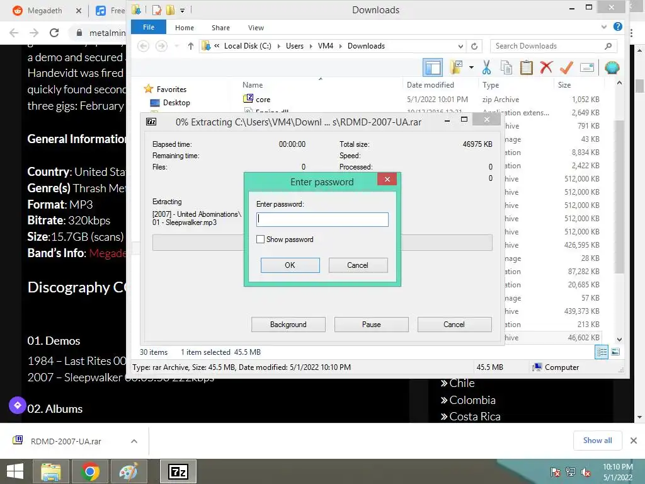The width and height of the screenshot is (645, 484).
Task: Click Users in the address path
Action: click(x=295, y=46)
